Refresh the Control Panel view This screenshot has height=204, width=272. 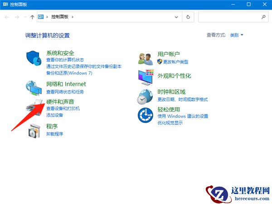pos(188,17)
